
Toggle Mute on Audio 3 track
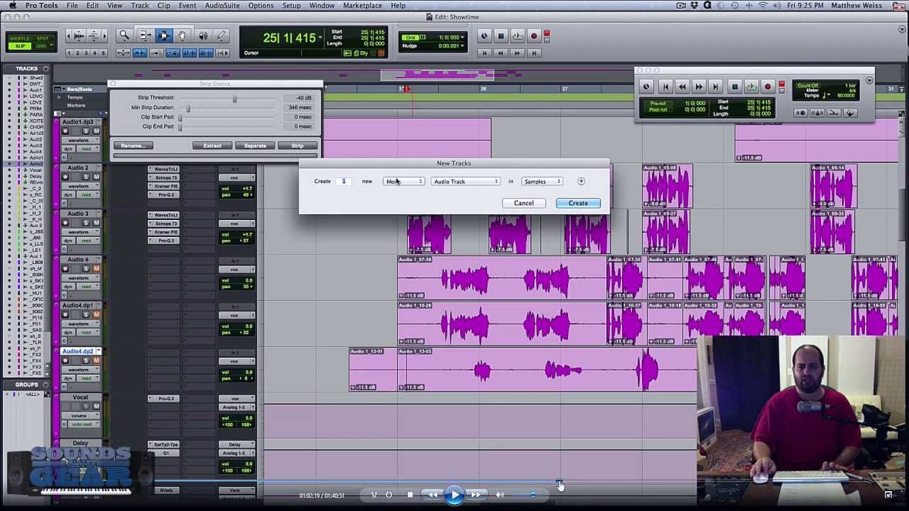pyautogui.click(x=97, y=223)
